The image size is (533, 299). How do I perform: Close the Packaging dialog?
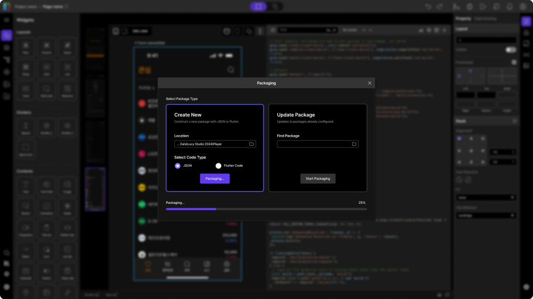(370, 83)
